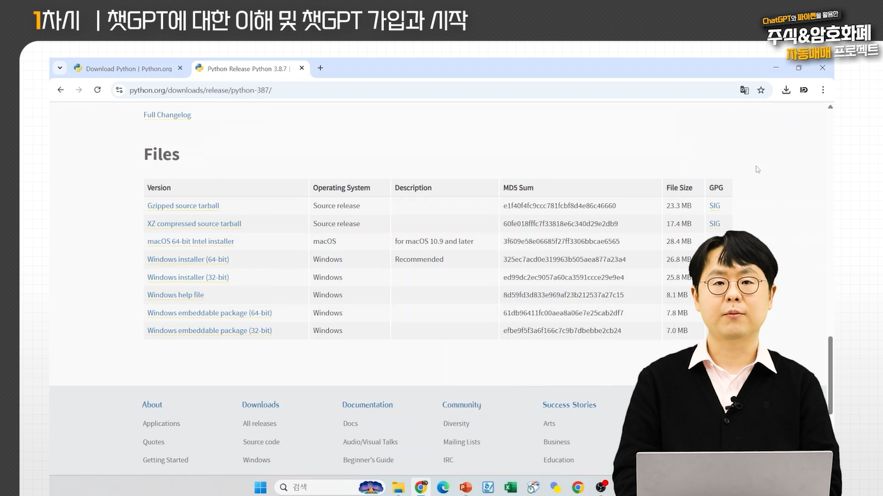Open the Source code footer link
The width and height of the screenshot is (883, 496).
tap(261, 442)
